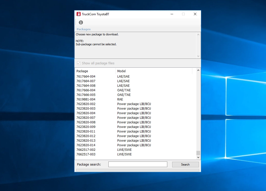Sort by Model column header
The width and height of the screenshot is (266, 191).
coord(154,71)
